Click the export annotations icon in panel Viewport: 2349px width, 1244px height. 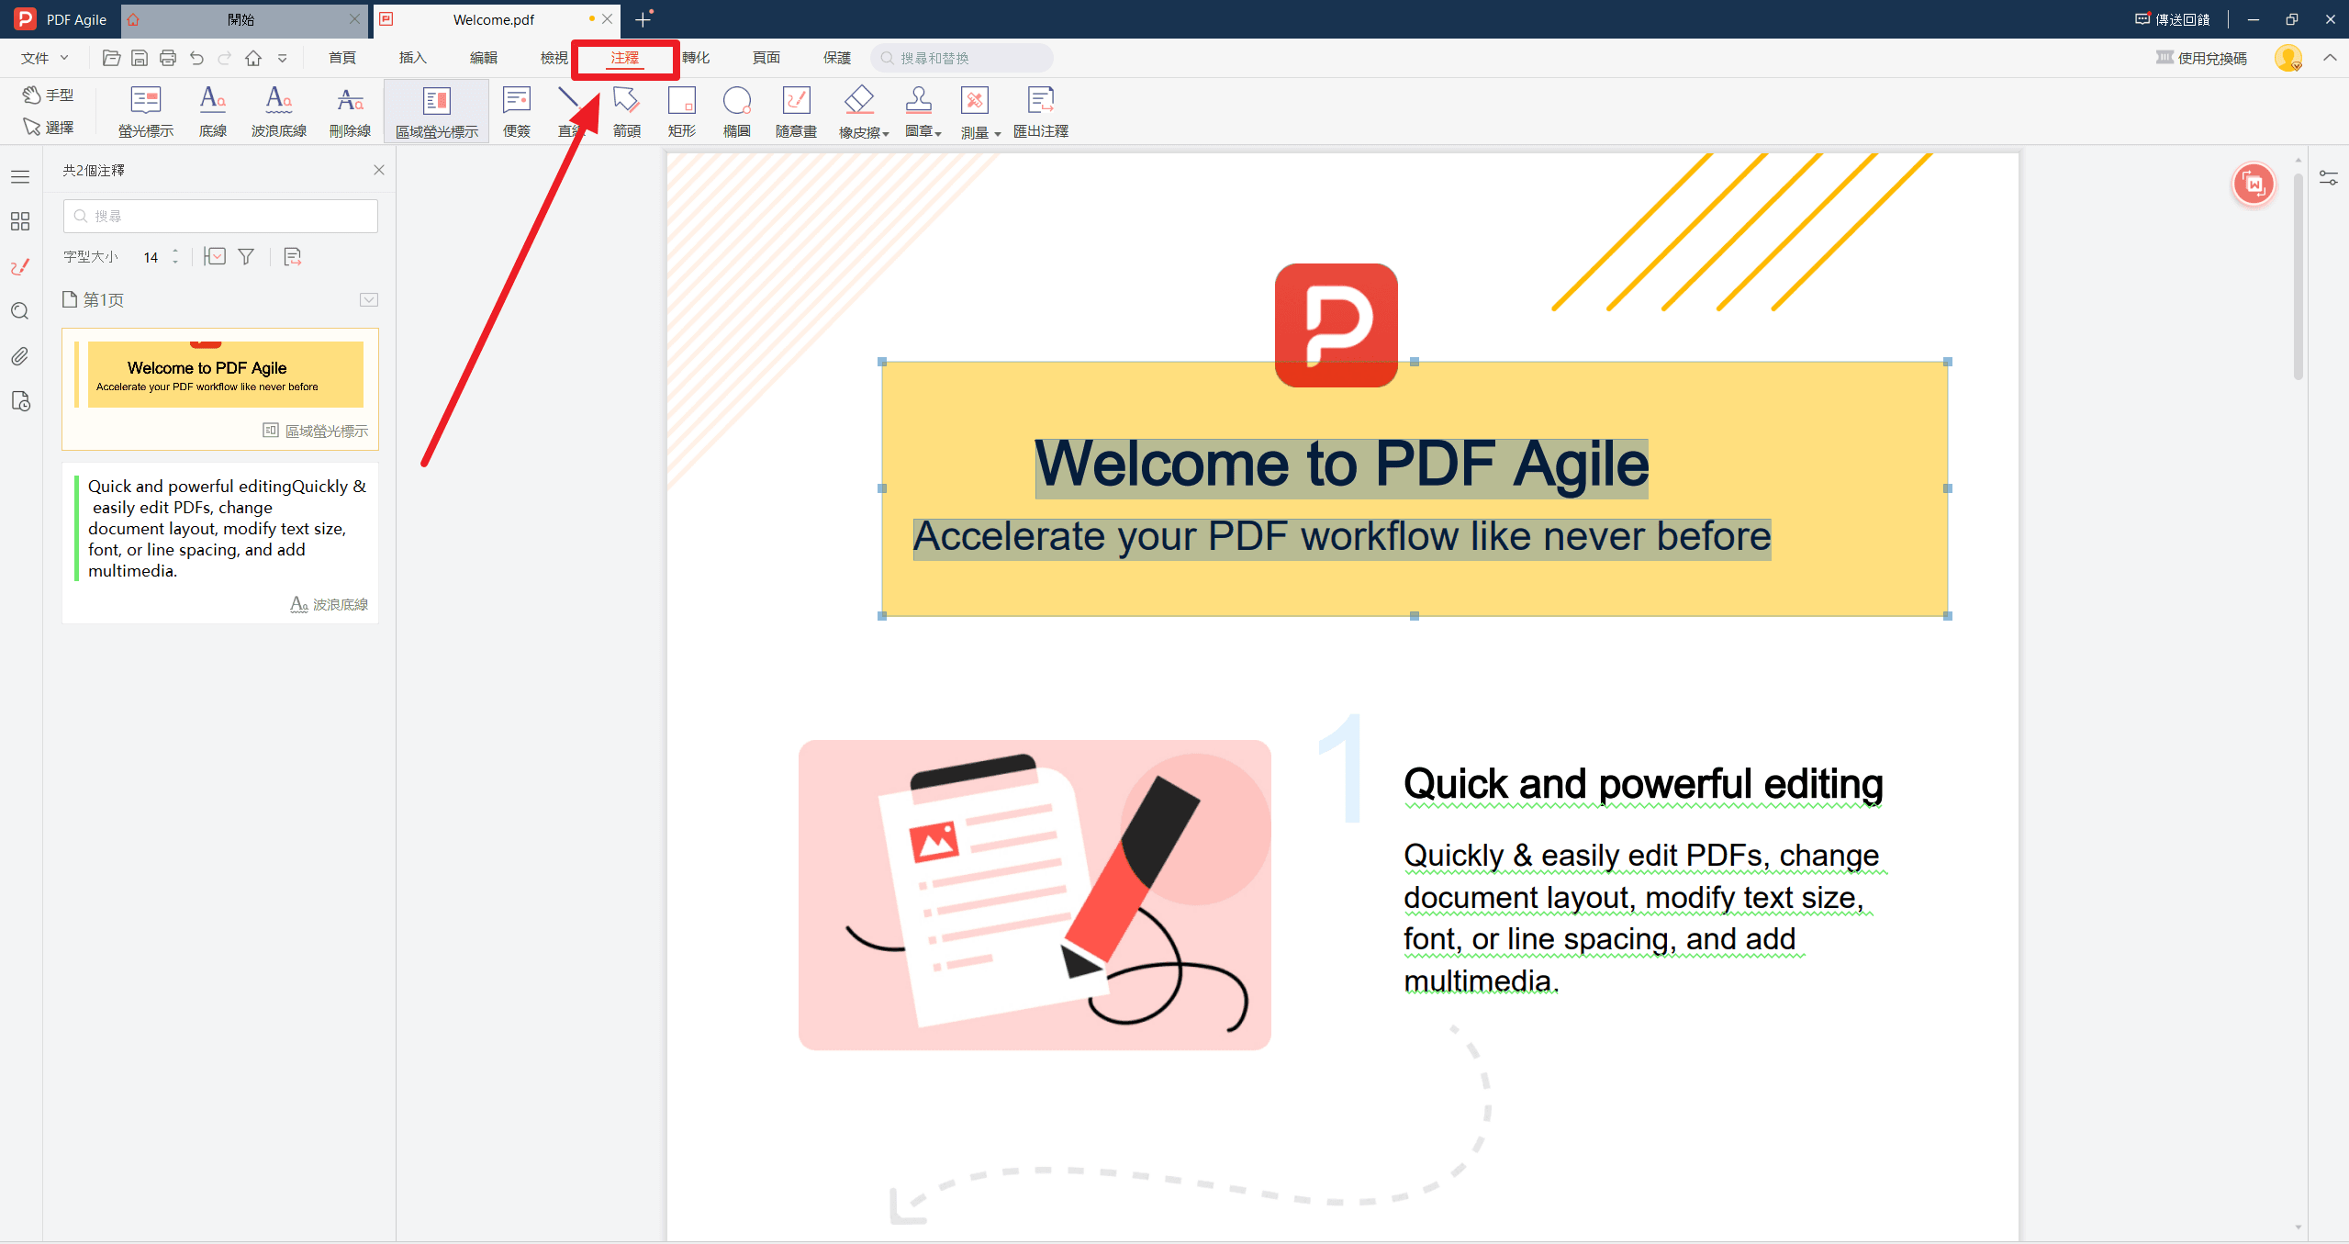click(x=292, y=256)
